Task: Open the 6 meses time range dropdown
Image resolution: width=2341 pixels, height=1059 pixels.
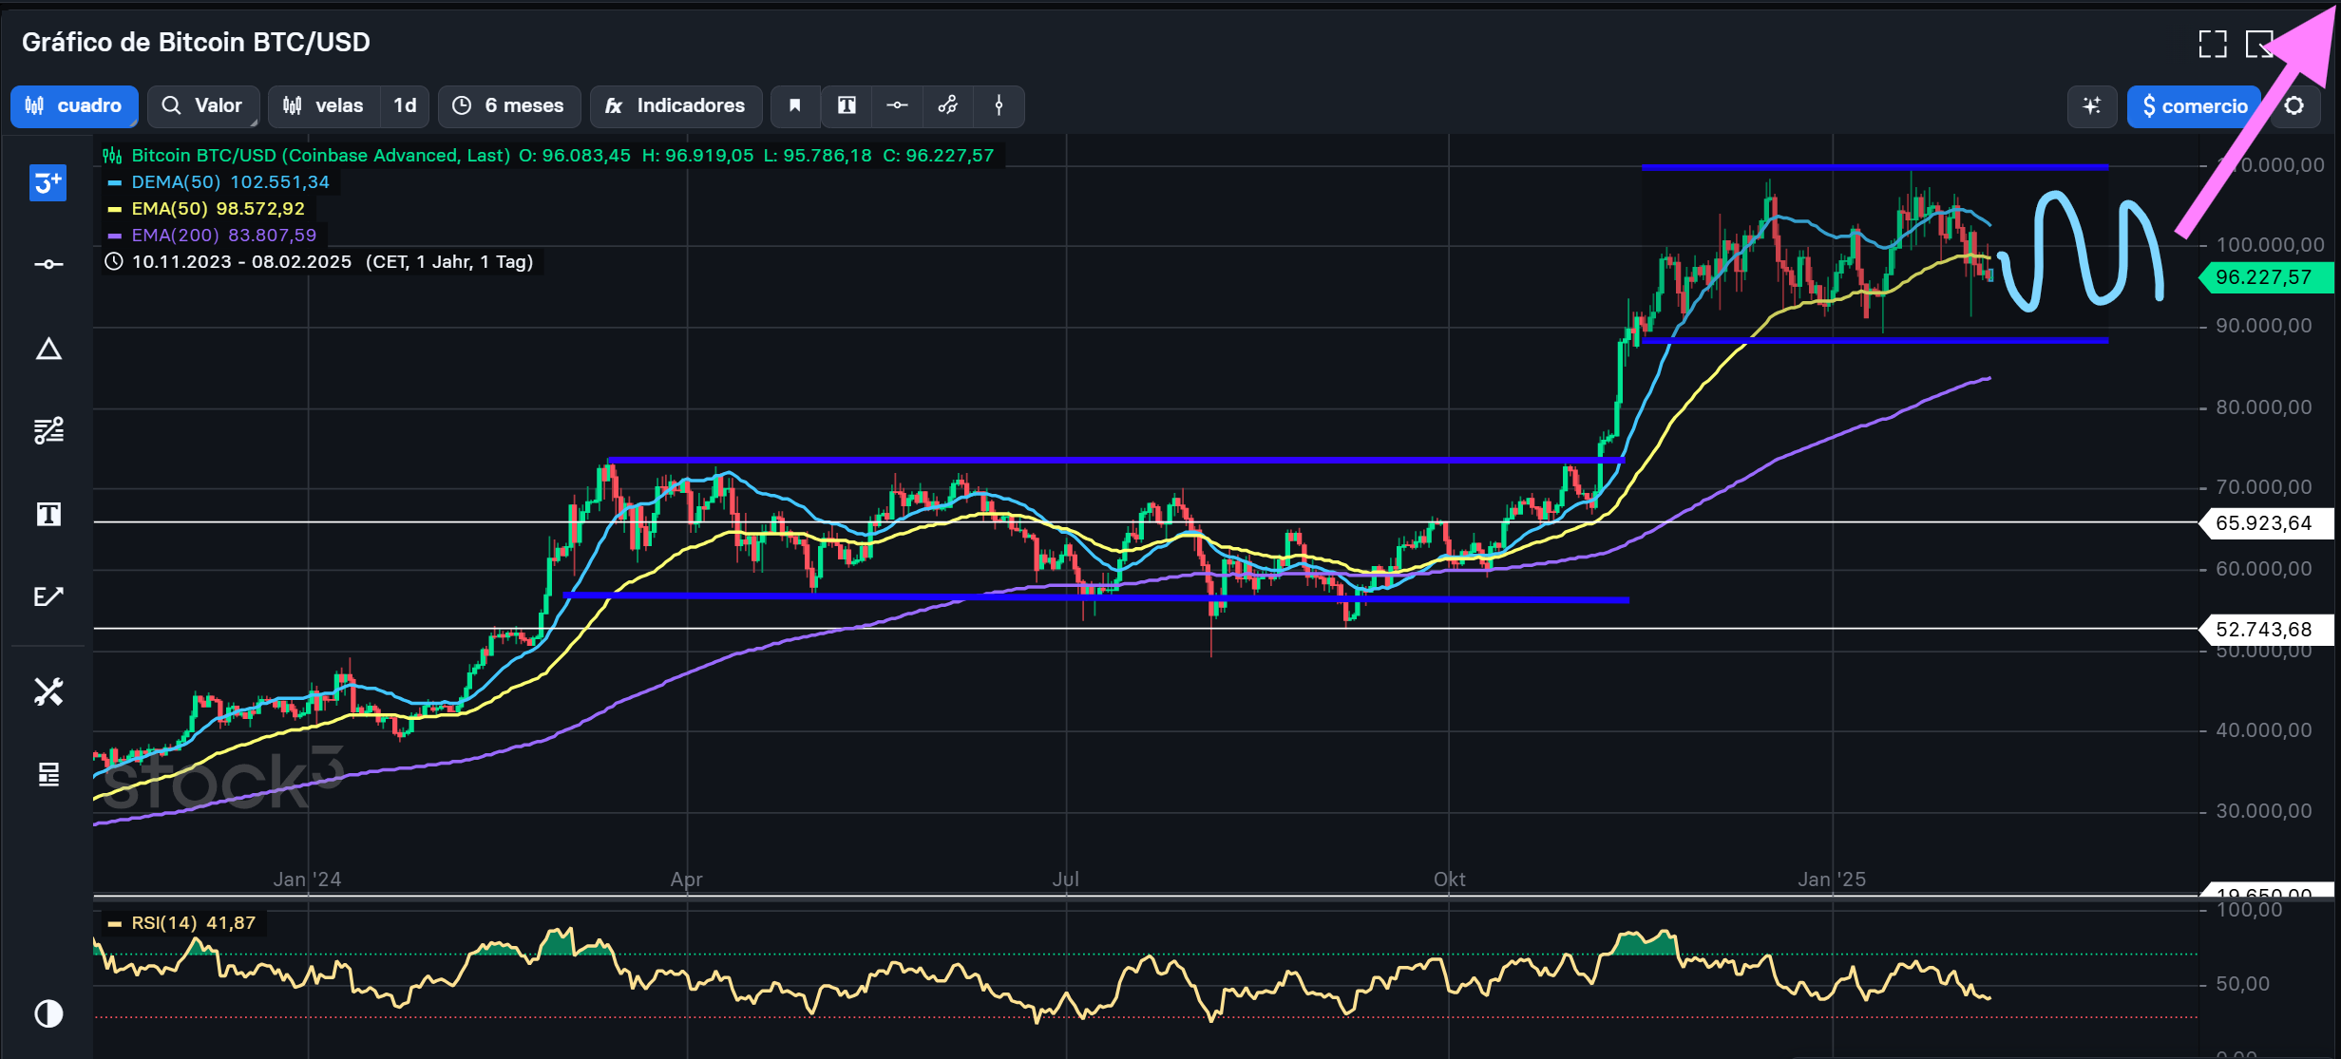Action: (x=508, y=105)
